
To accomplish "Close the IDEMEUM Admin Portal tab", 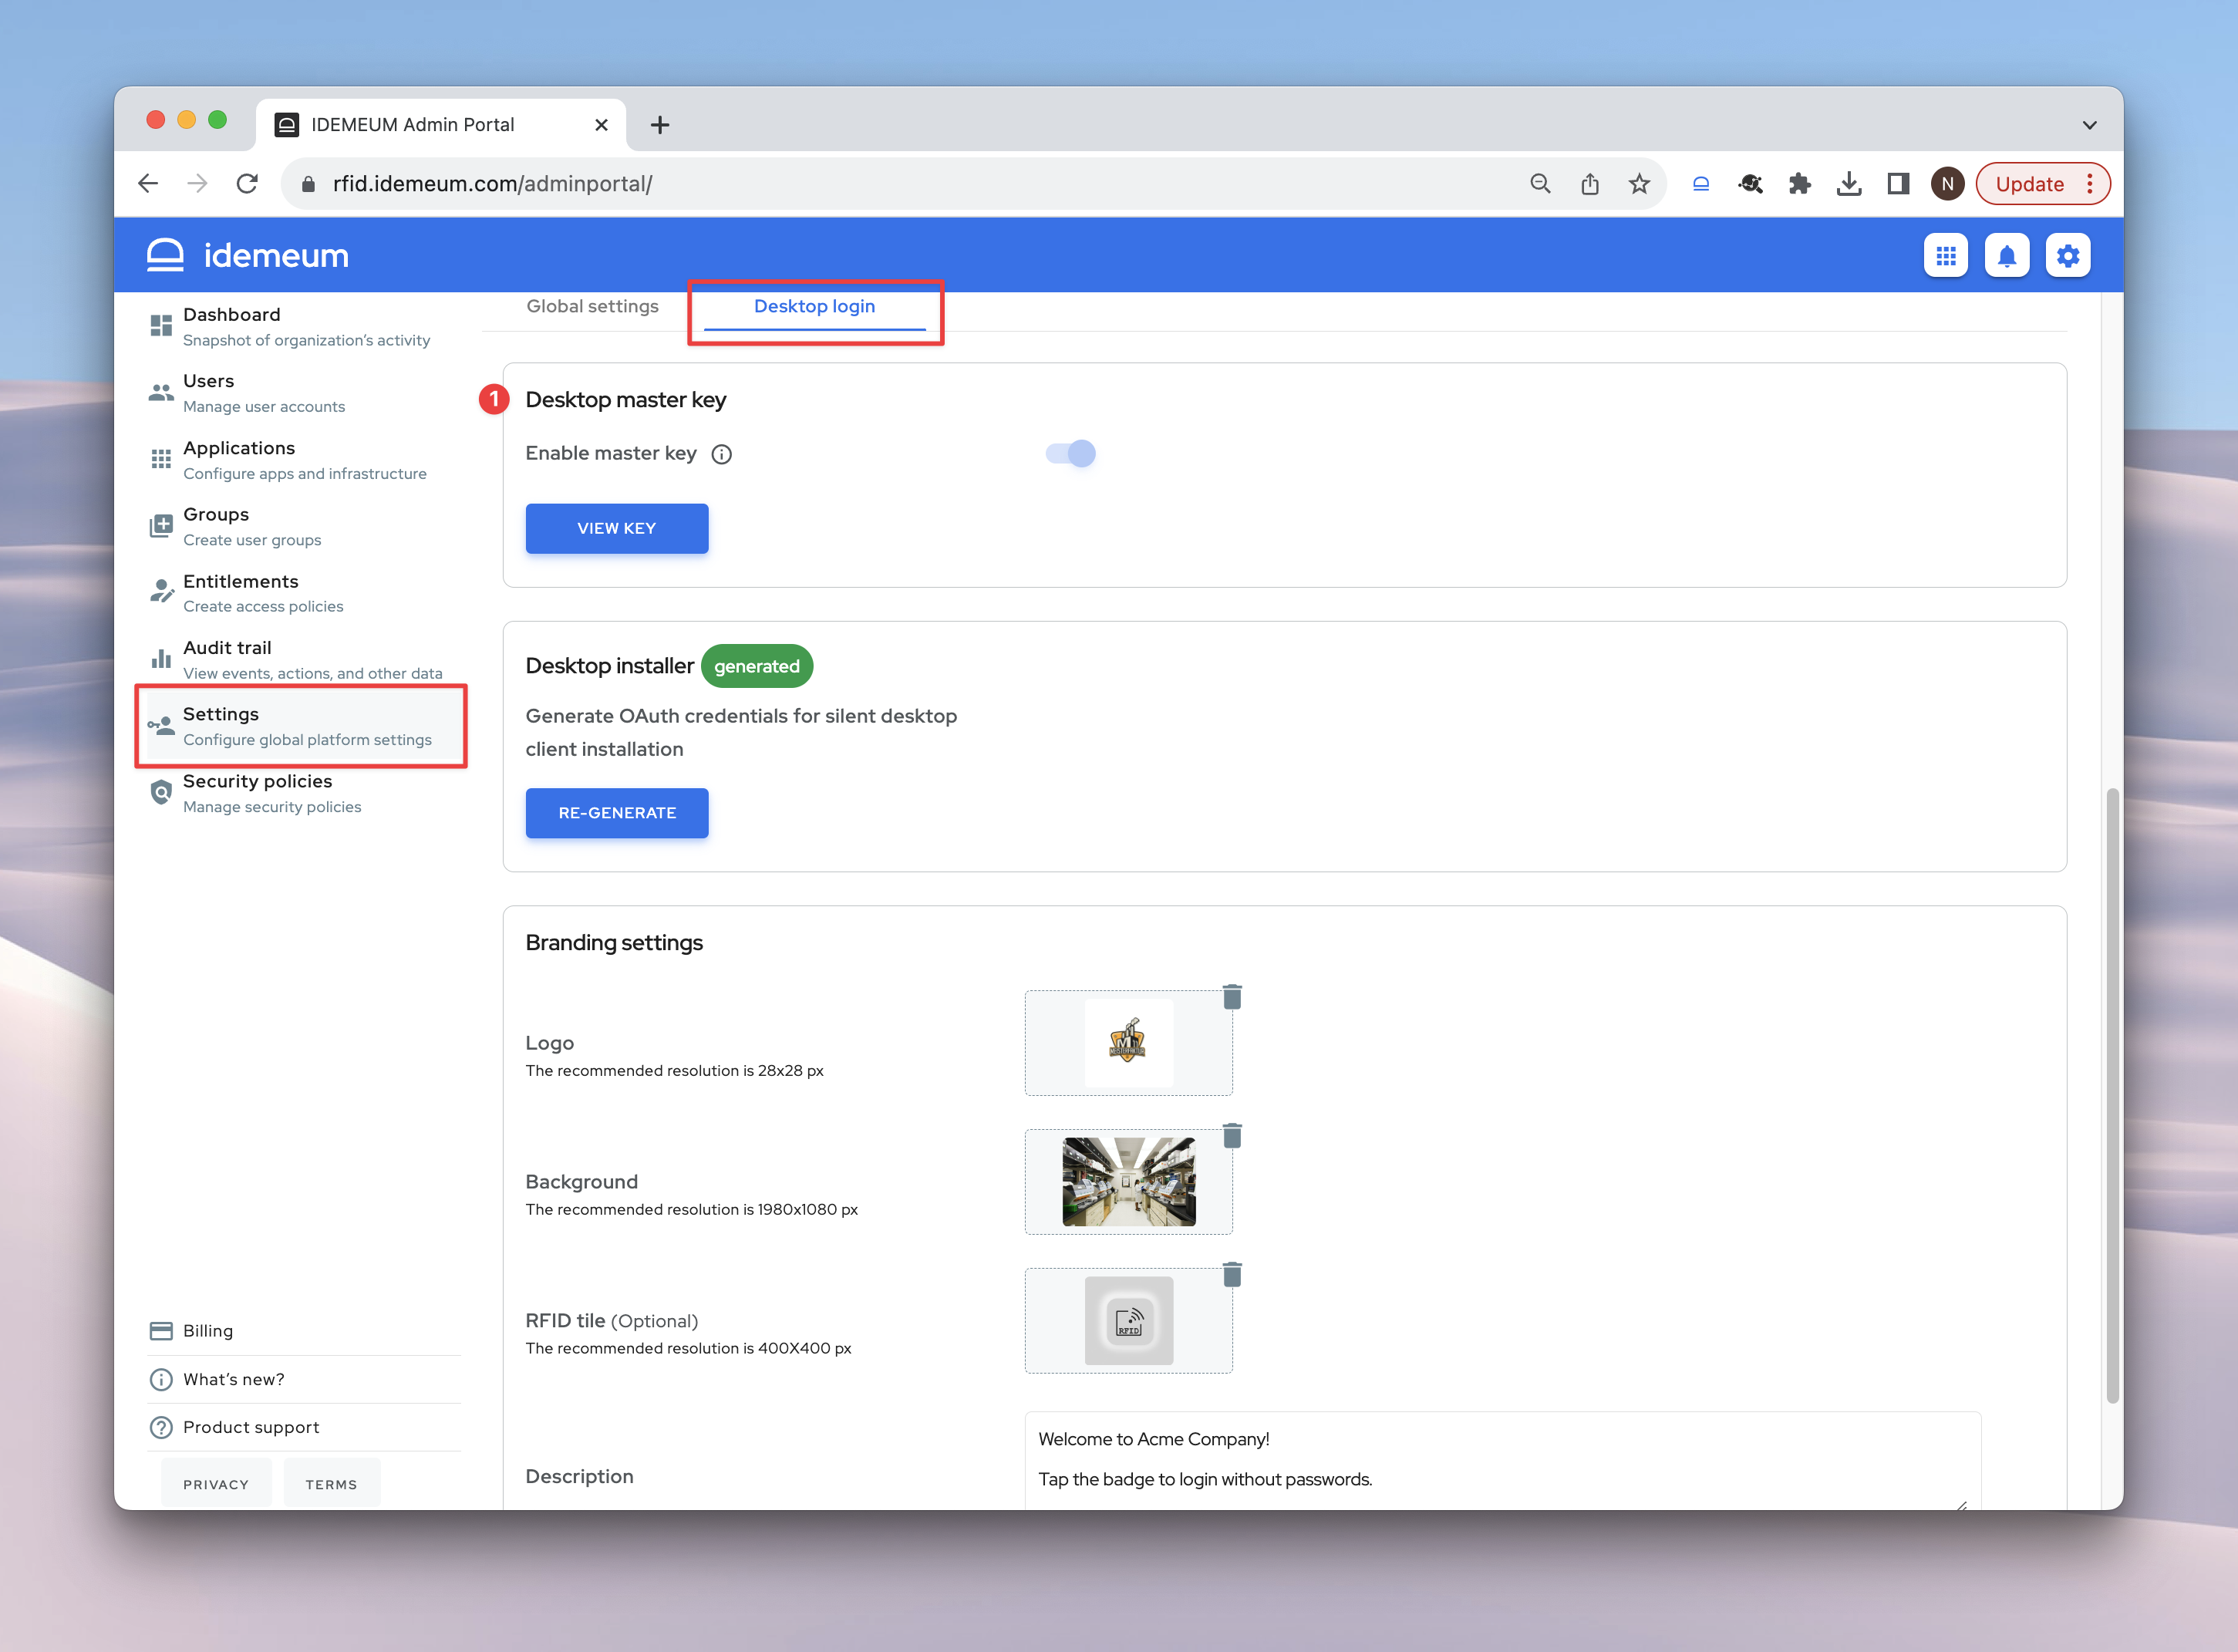I will click(x=601, y=125).
